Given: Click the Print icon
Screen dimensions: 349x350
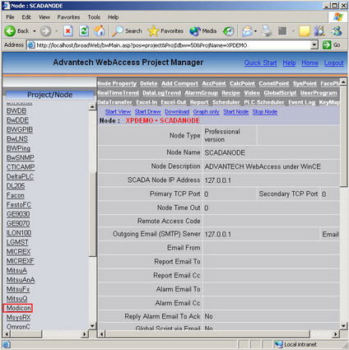Looking at the screenshot, I should [x=267, y=31].
